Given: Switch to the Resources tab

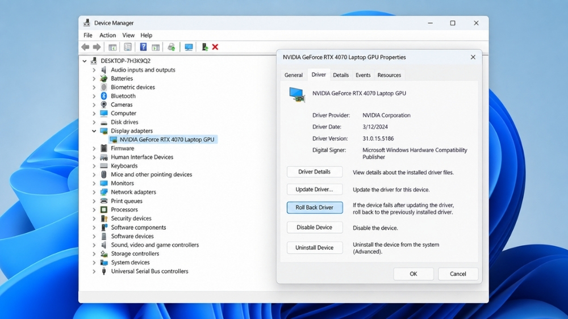Looking at the screenshot, I should 389,75.
